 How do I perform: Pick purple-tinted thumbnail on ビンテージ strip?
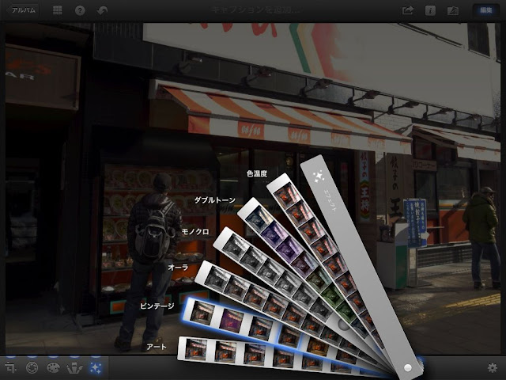point(232,320)
